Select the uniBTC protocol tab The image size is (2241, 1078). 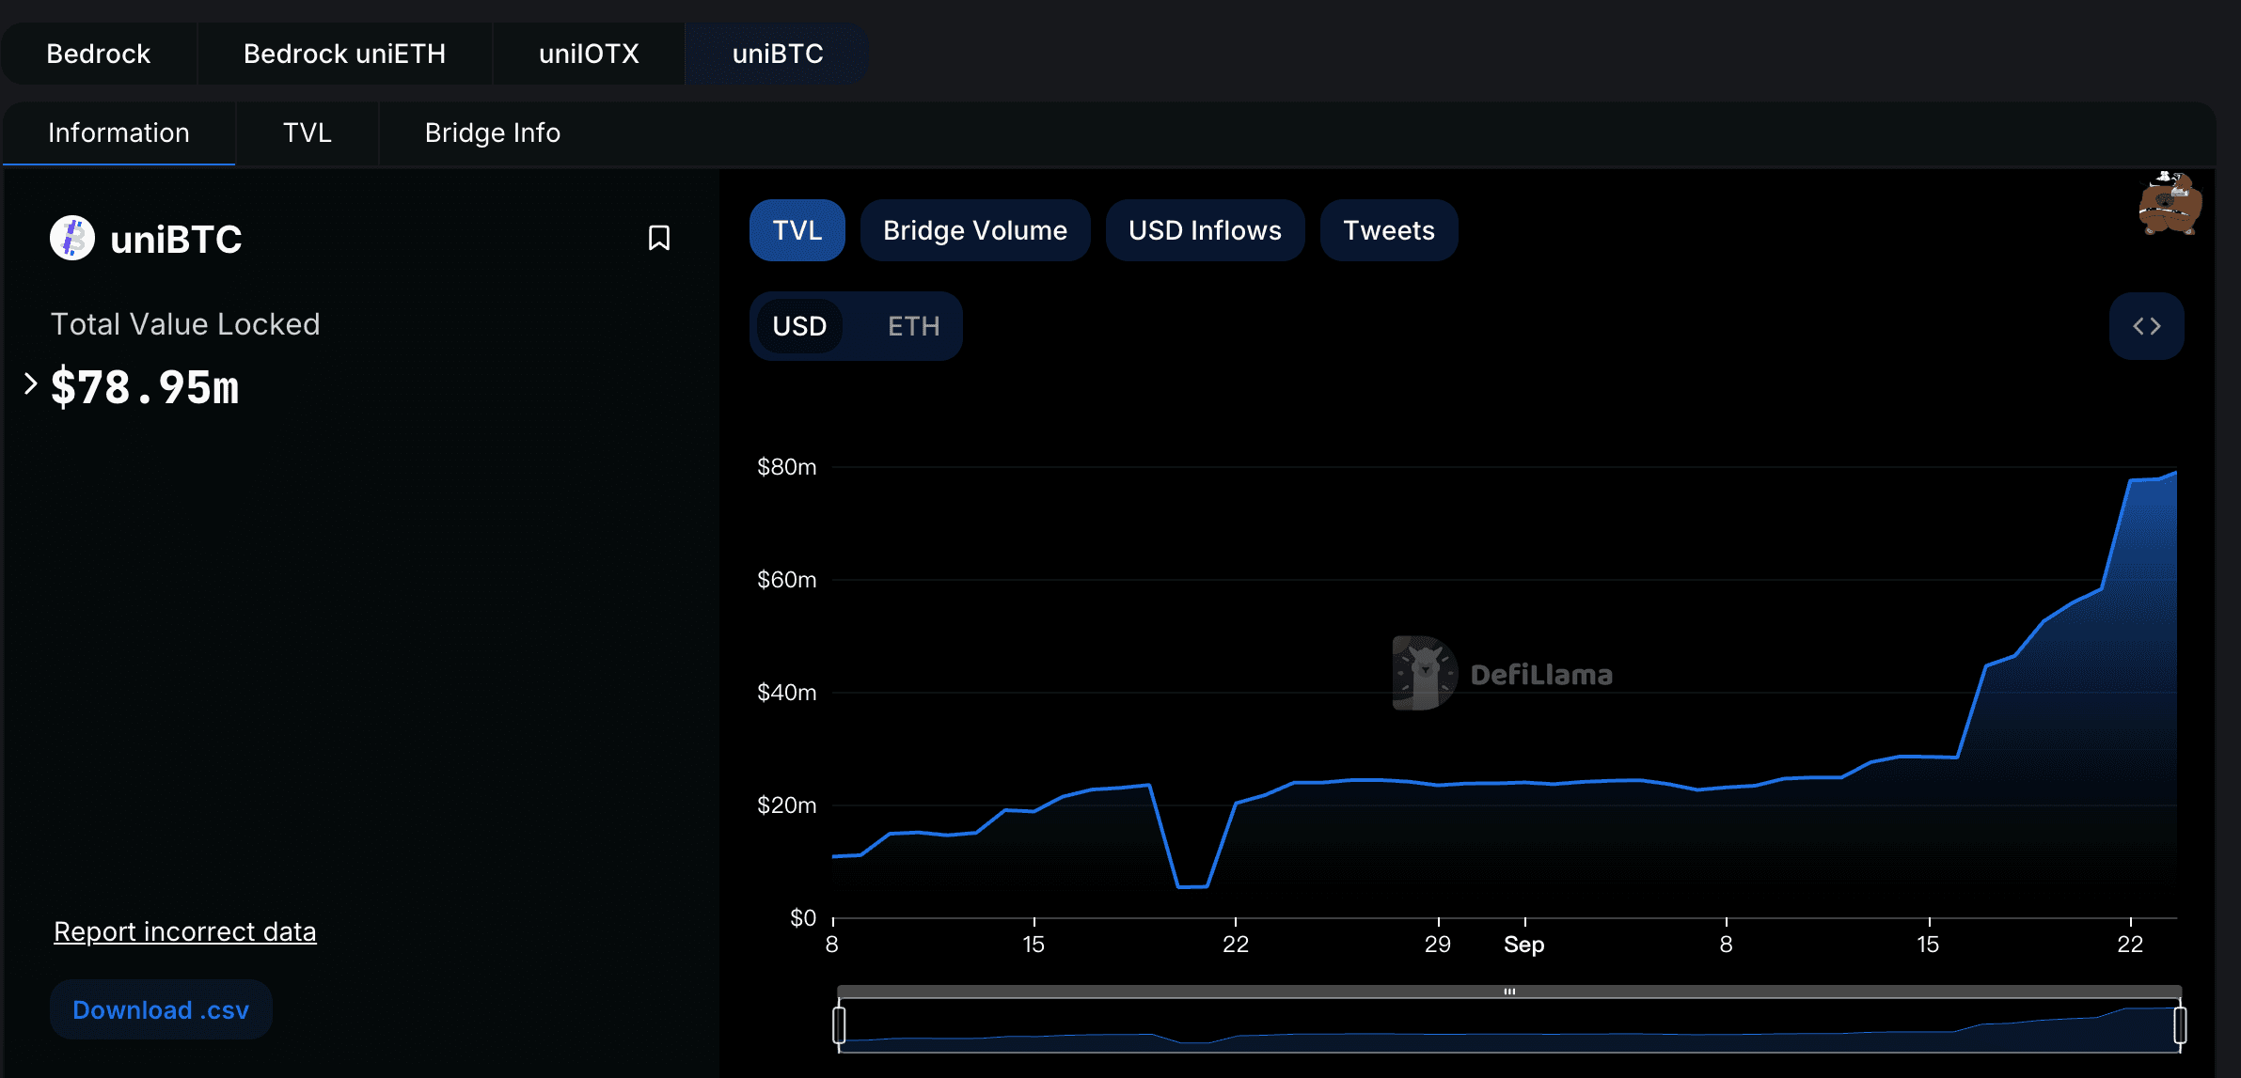(x=778, y=54)
